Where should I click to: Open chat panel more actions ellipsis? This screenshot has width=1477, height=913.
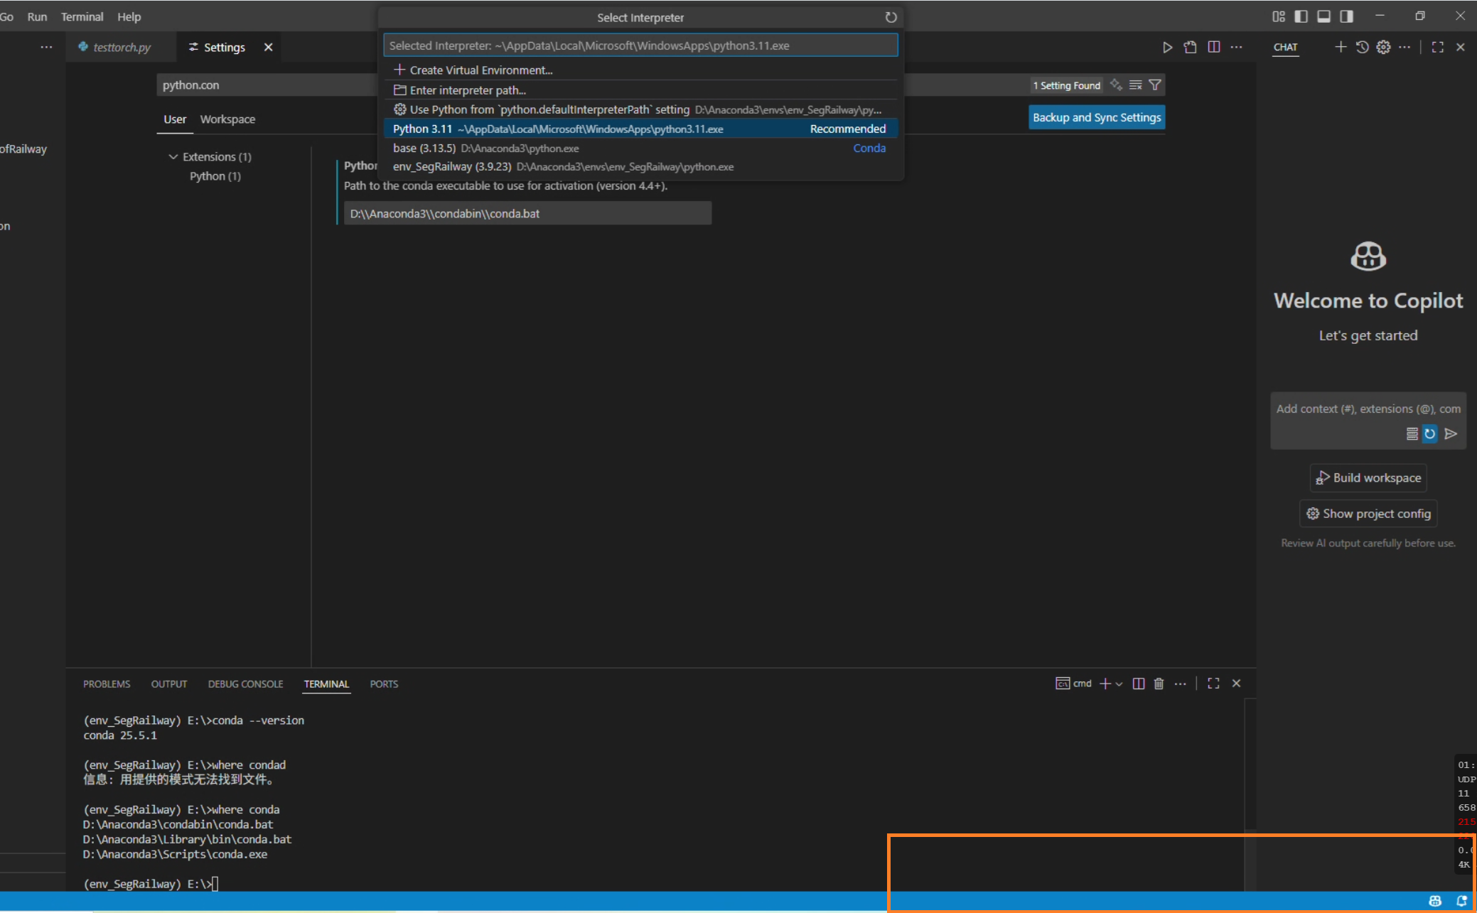pyautogui.click(x=1405, y=47)
